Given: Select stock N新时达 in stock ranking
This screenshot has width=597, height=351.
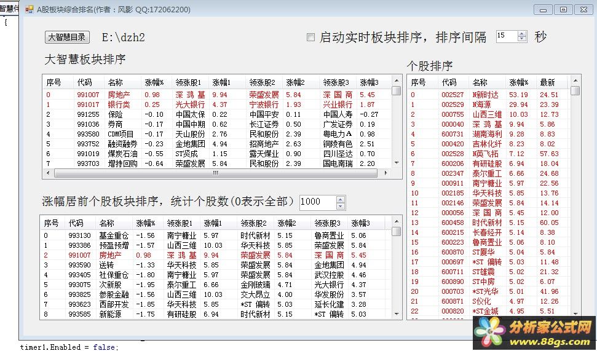Looking at the screenshot, I should click(x=489, y=95).
